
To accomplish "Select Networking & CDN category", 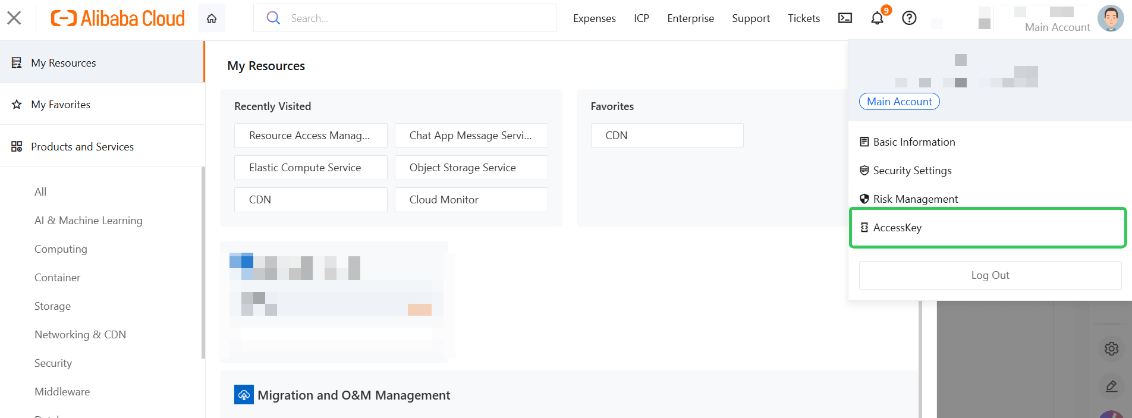I will point(80,334).
